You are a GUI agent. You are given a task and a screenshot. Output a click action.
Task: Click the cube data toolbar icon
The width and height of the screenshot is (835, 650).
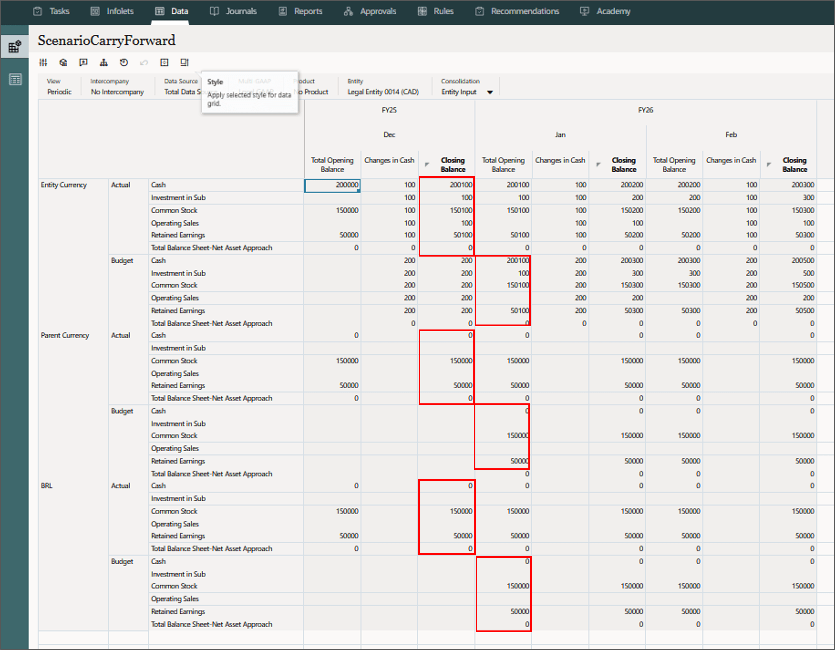point(63,62)
